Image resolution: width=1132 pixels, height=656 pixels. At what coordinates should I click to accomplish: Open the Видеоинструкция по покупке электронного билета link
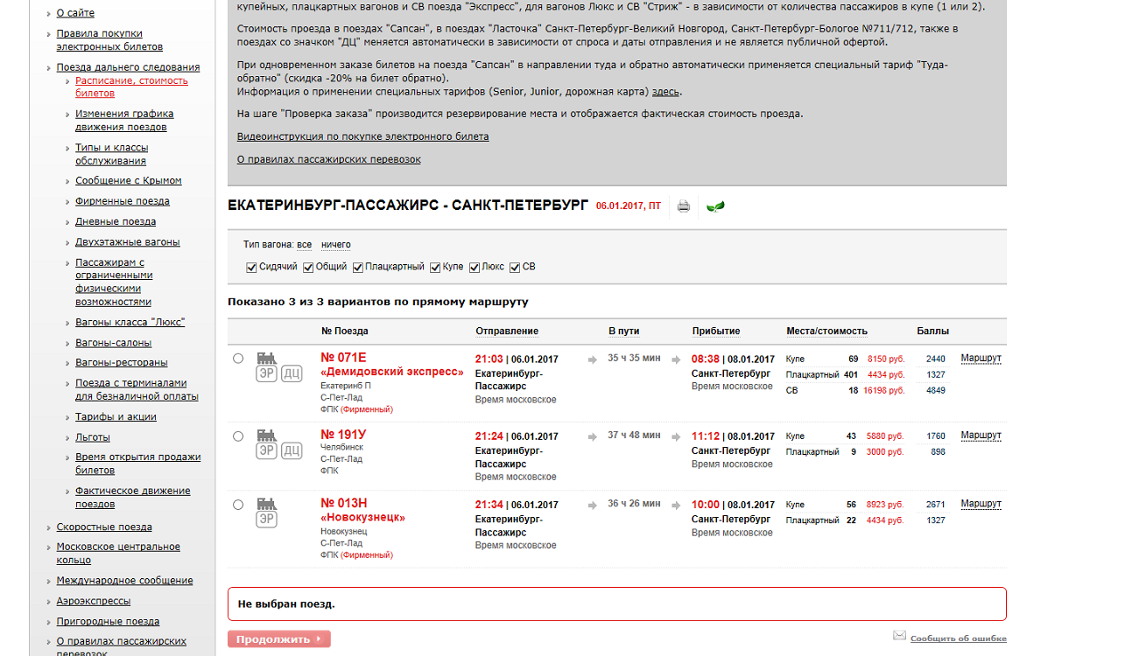pyautogui.click(x=362, y=136)
